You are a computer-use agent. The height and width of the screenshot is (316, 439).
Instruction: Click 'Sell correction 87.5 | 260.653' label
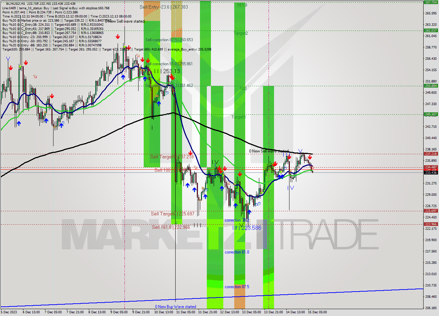pos(169,40)
